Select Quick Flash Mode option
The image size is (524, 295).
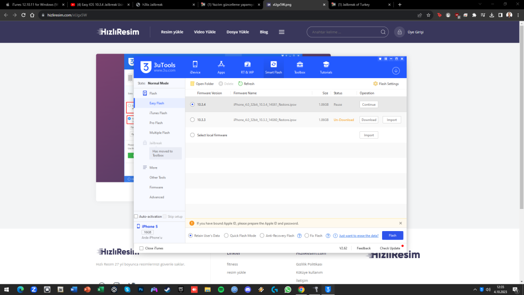click(x=226, y=236)
